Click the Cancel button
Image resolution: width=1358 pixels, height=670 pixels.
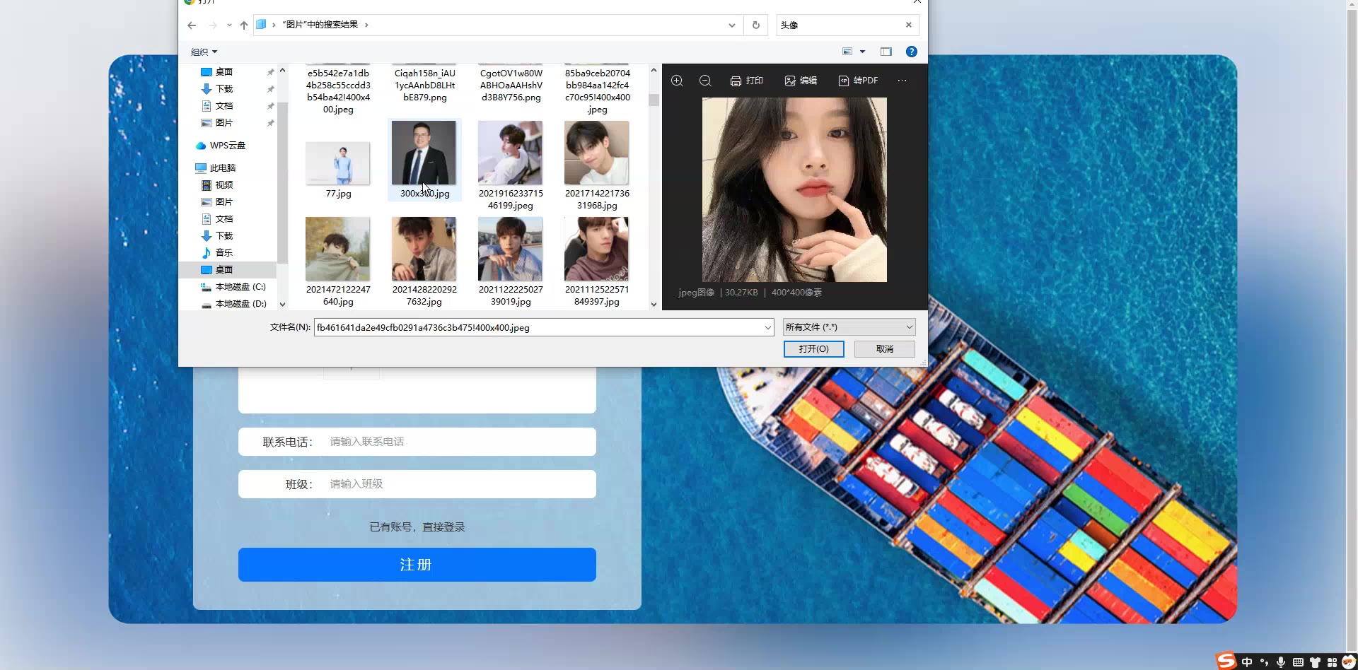point(884,349)
